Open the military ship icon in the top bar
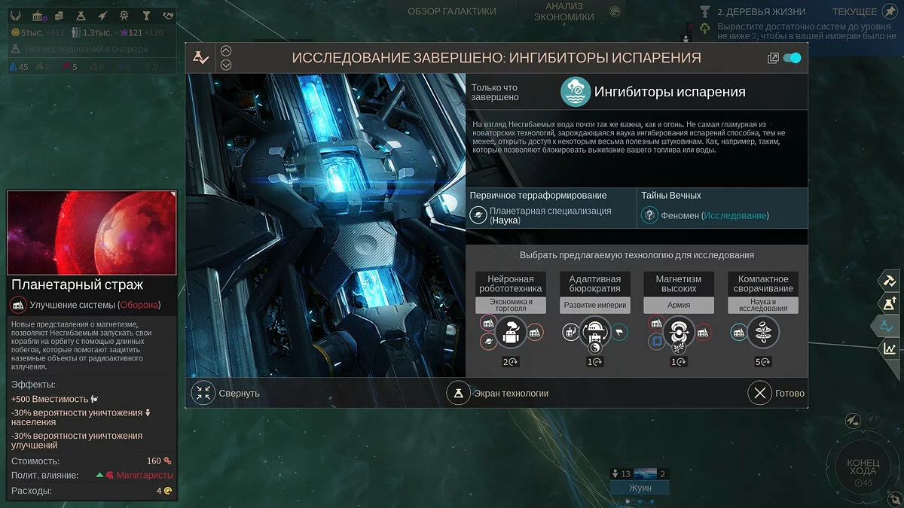The width and height of the screenshot is (904, 508). (103, 15)
